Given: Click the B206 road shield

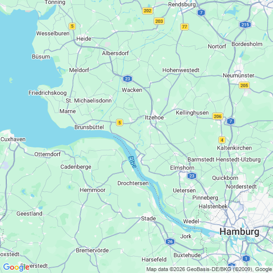Looking at the screenshot, I should pos(217,116).
